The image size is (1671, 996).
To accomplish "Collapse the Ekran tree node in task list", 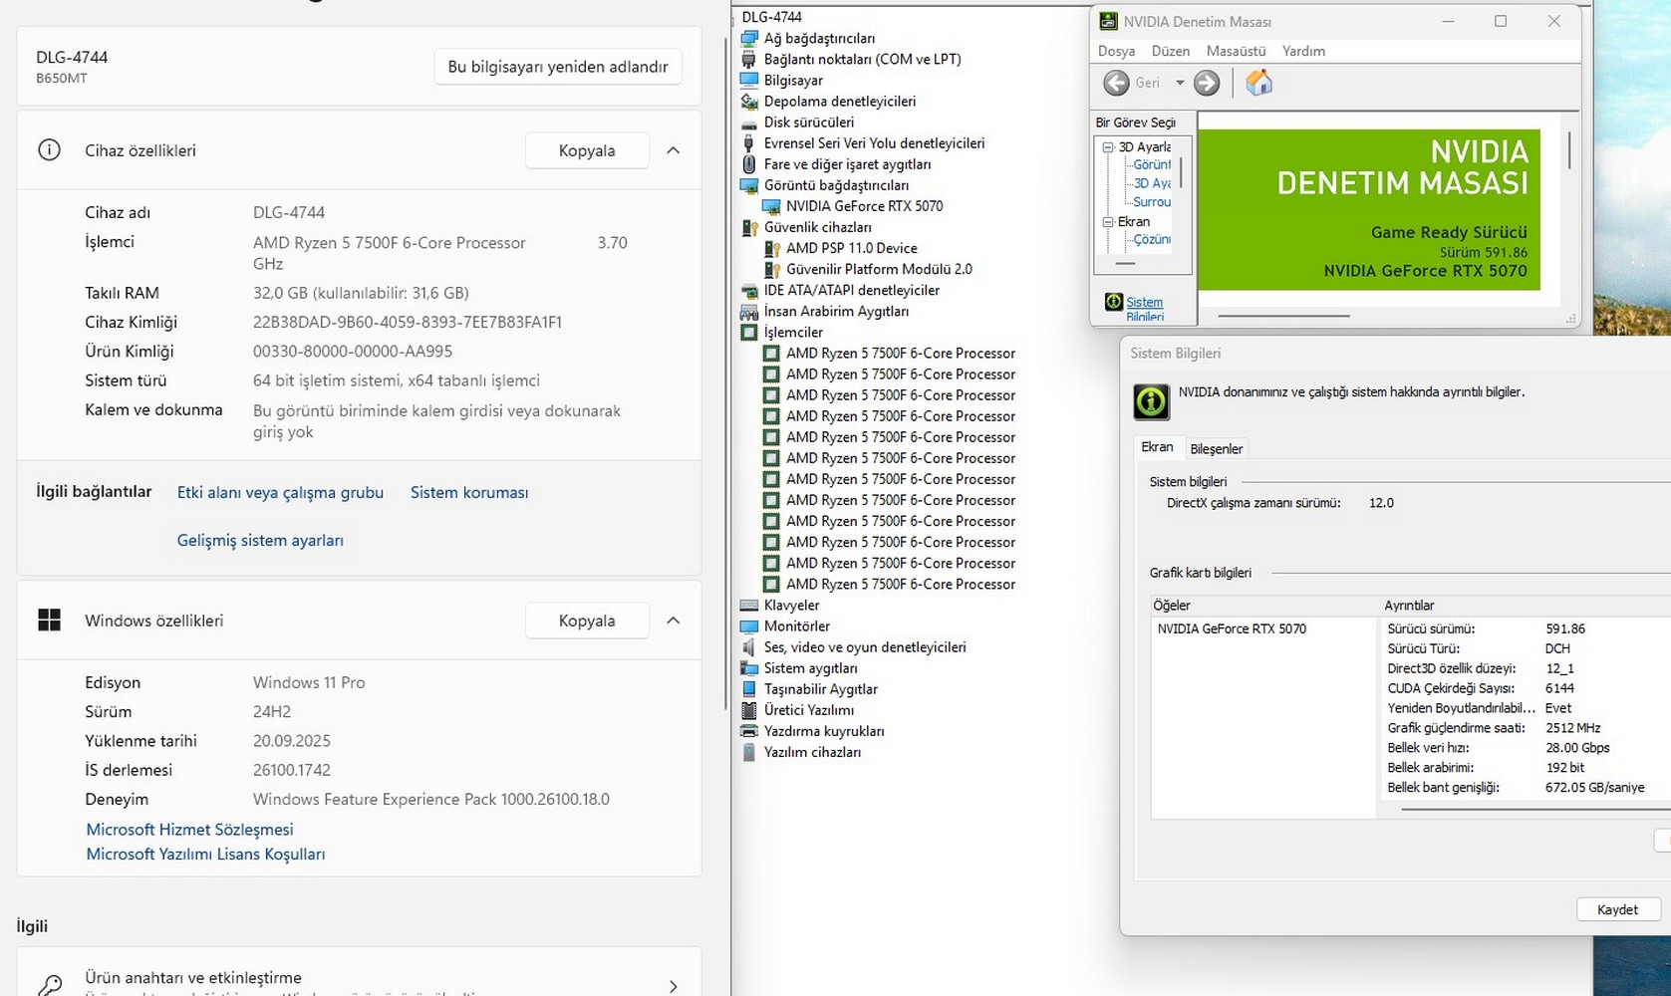I will pos(1108,222).
